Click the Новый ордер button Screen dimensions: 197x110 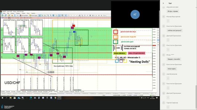point(33,16)
